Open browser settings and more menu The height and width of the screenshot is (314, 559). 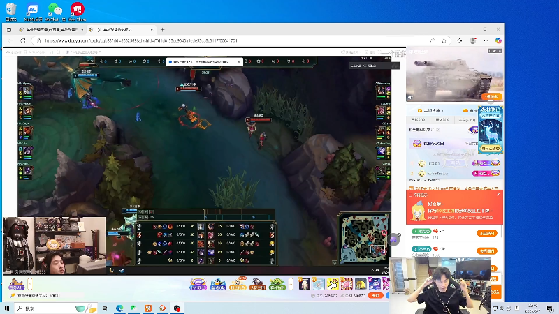coord(486,40)
